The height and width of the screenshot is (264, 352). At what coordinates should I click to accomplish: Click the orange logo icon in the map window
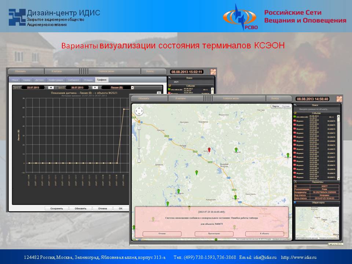pyautogui.click(x=339, y=99)
